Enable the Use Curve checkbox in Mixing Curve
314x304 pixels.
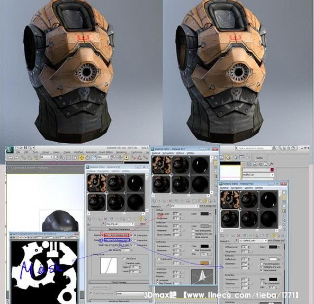point(124,258)
